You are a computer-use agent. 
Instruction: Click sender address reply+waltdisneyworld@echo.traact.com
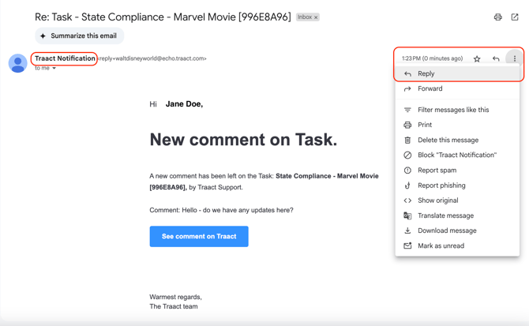coord(152,58)
